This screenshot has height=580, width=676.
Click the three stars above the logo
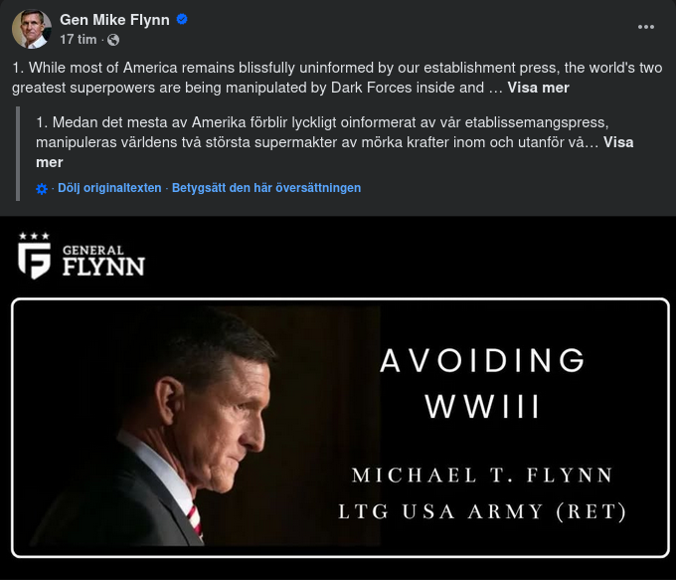point(34,236)
